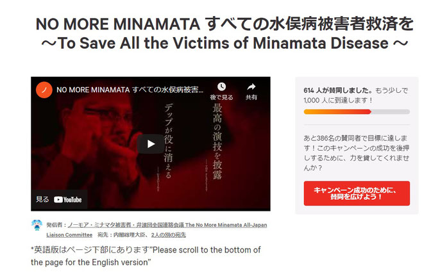Click the 共有 label under share arrow
The width and height of the screenshot is (424, 280).
click(x=251, y=97)
